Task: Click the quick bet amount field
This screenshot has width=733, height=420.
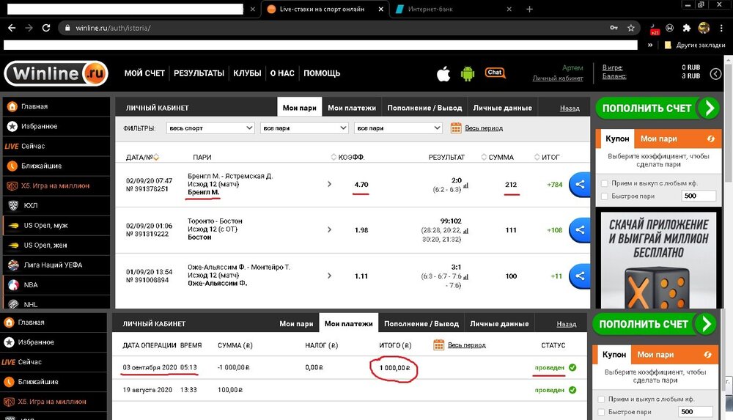Action: [x=699, y=196]
